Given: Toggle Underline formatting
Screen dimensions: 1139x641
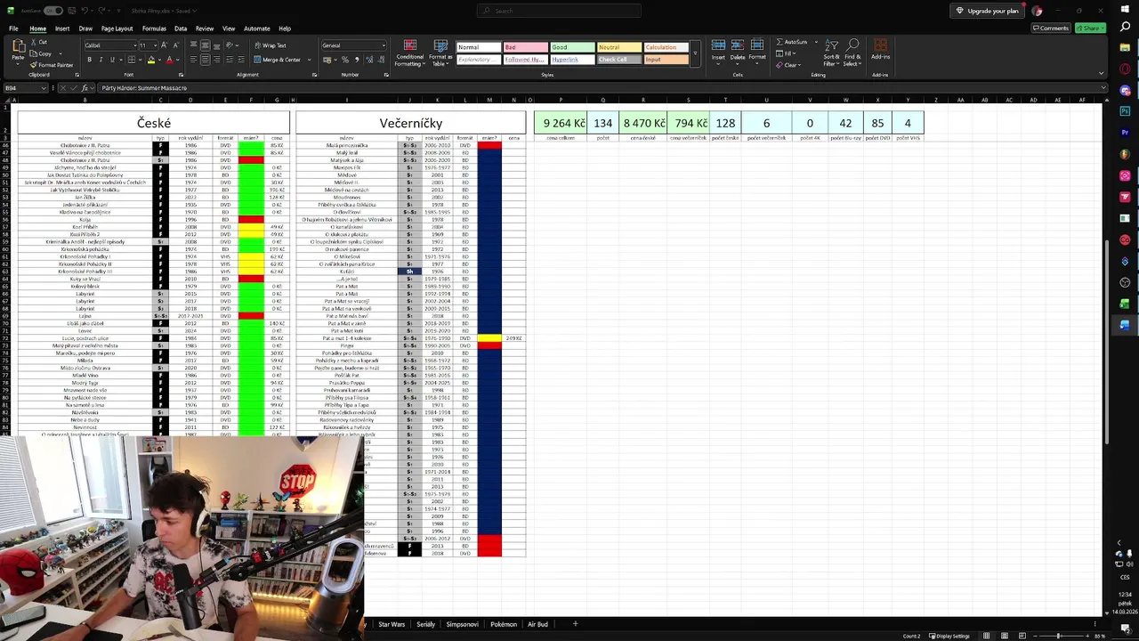Looking at the screenshot, I should click(111, 60).
